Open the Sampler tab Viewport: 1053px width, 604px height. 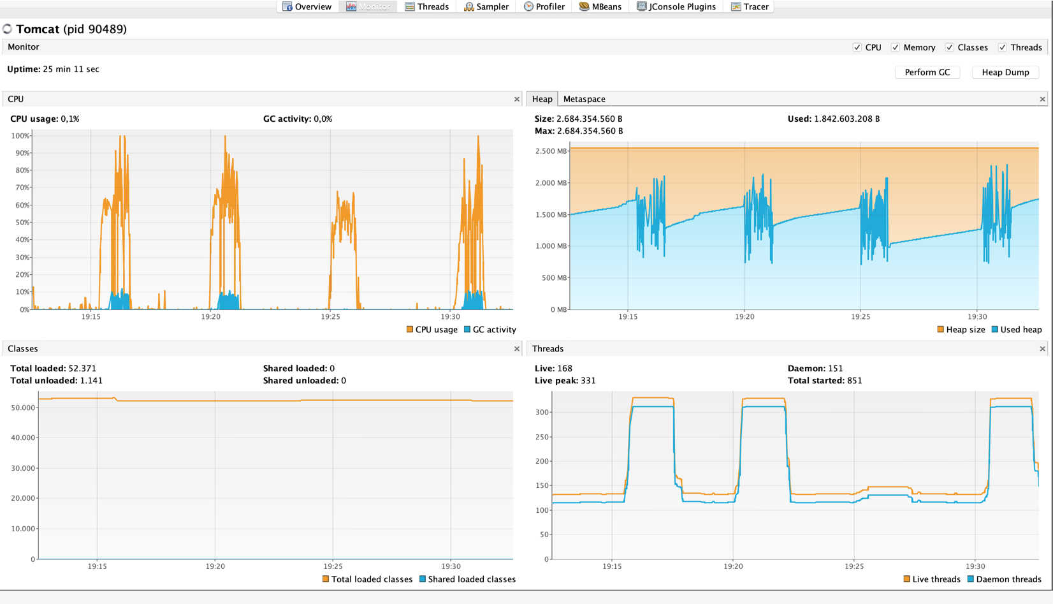pos(486,6)
